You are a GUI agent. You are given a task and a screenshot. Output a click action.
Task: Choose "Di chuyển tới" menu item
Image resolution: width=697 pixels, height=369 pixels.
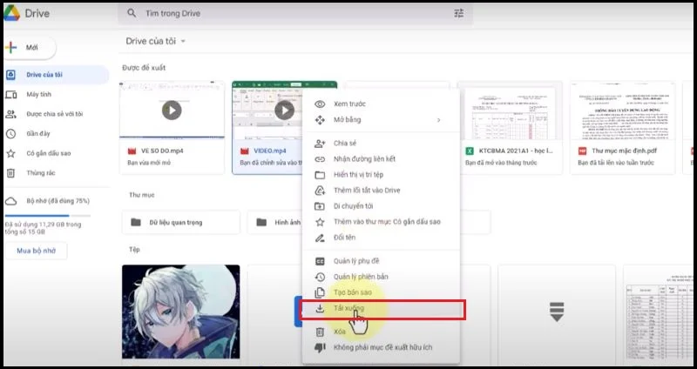[381, 206]
